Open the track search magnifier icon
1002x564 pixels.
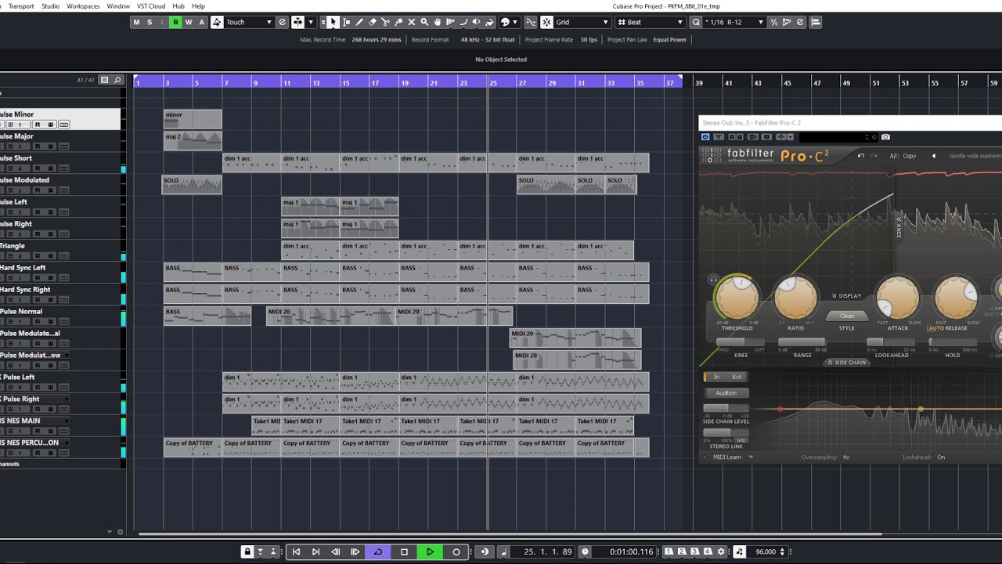pyautogui.click(x=117, y=80)
